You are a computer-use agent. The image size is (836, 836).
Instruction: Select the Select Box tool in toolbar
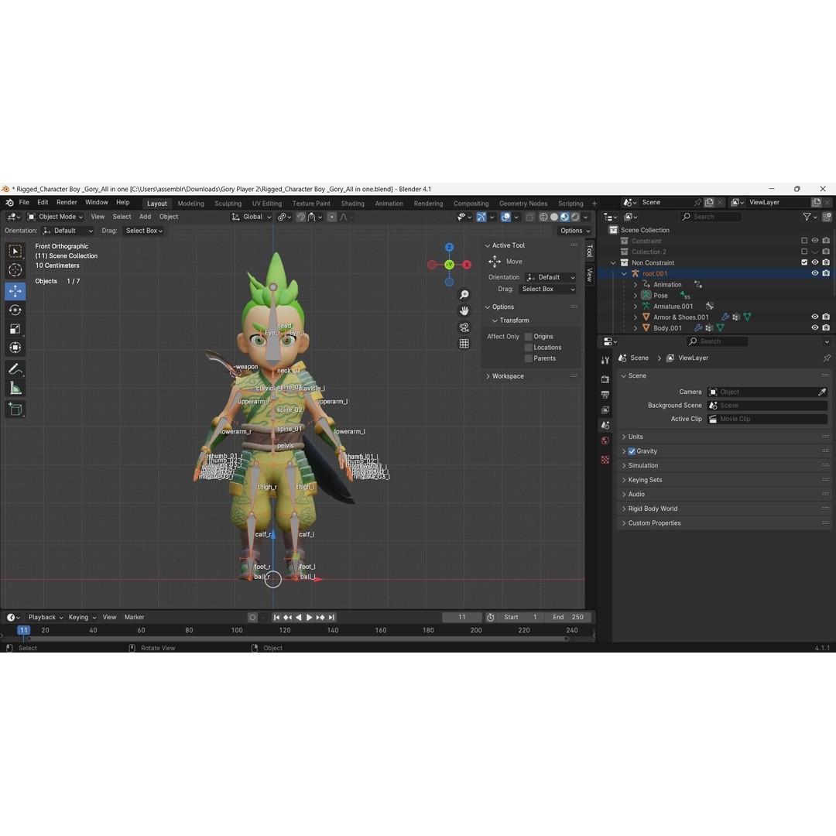point(15,251)
